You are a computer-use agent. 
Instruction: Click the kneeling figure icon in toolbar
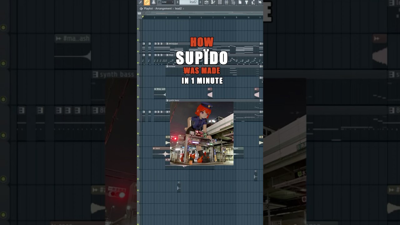253,2
